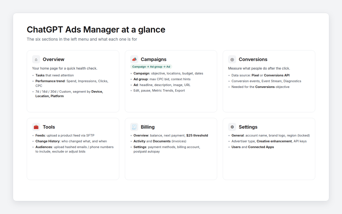
Task: Click the '7d / 14d / 30d / Custom' bullet
Action: (69, 94)
